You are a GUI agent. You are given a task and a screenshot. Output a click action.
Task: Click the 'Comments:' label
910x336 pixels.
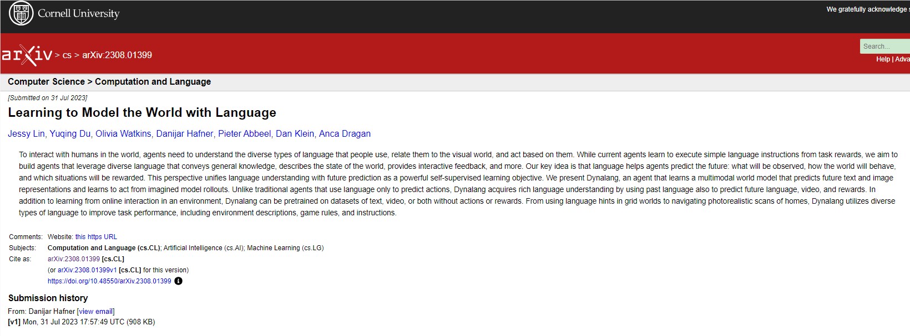click(26, 237)
